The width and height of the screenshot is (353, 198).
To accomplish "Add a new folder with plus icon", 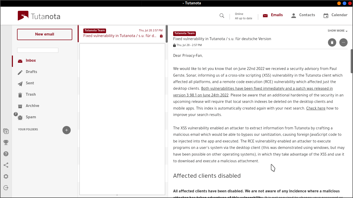I will pyautogui.click(x=66, y=130).
